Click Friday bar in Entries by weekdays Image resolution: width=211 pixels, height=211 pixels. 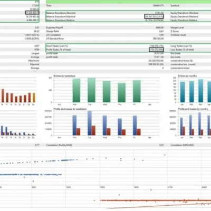(137, 91)
